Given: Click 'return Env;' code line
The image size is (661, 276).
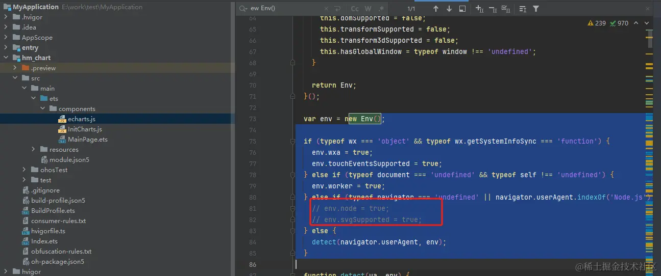Looking at the screenshot, I should [334, 85].
